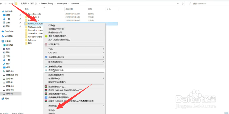Open drive 游戏 (H:)
This screenshot has width=229, height=114.
(x=10, y=90)
